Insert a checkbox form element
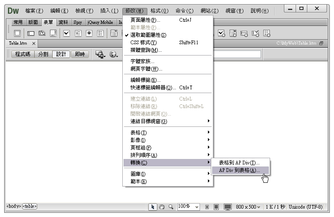 click(66, 33)
